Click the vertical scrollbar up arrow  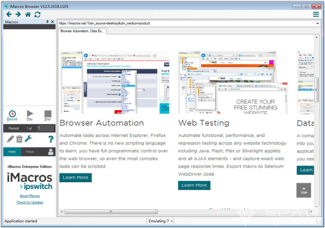coord(316,37)
